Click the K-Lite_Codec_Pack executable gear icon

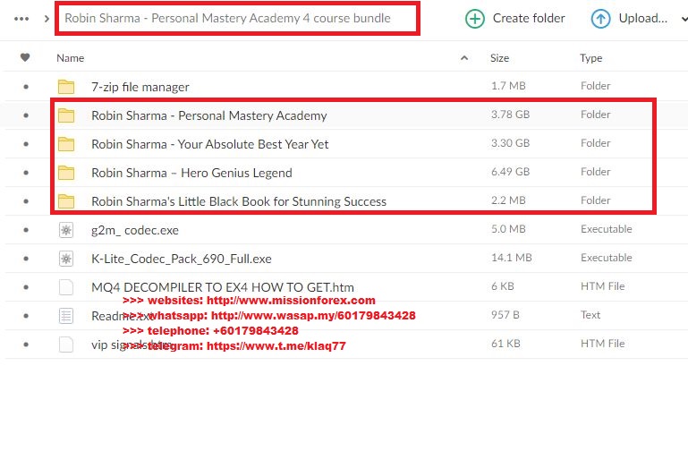tap(66, 259)
